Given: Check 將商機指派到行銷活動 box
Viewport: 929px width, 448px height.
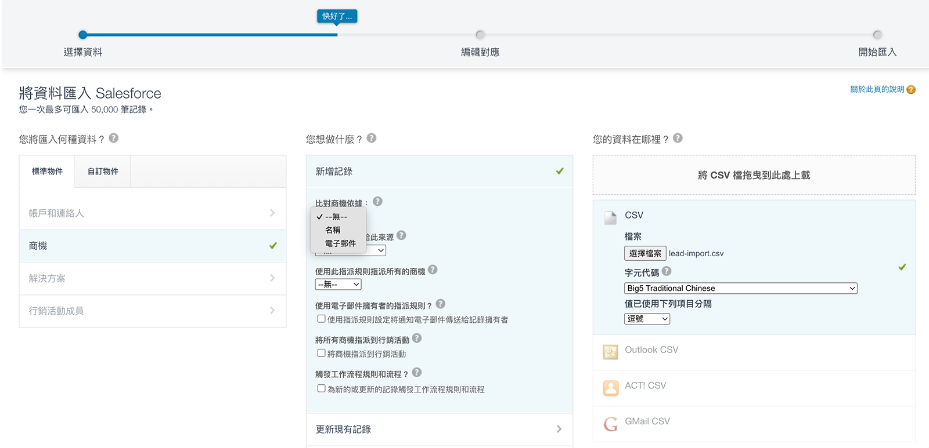Looking at the screenshot, I should tap(321, 353).
